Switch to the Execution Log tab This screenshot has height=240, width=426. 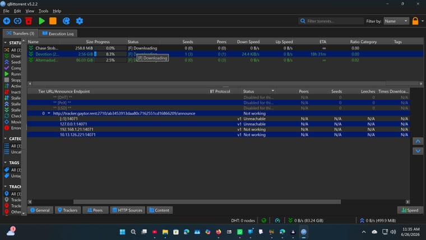(x=58, y=34)
